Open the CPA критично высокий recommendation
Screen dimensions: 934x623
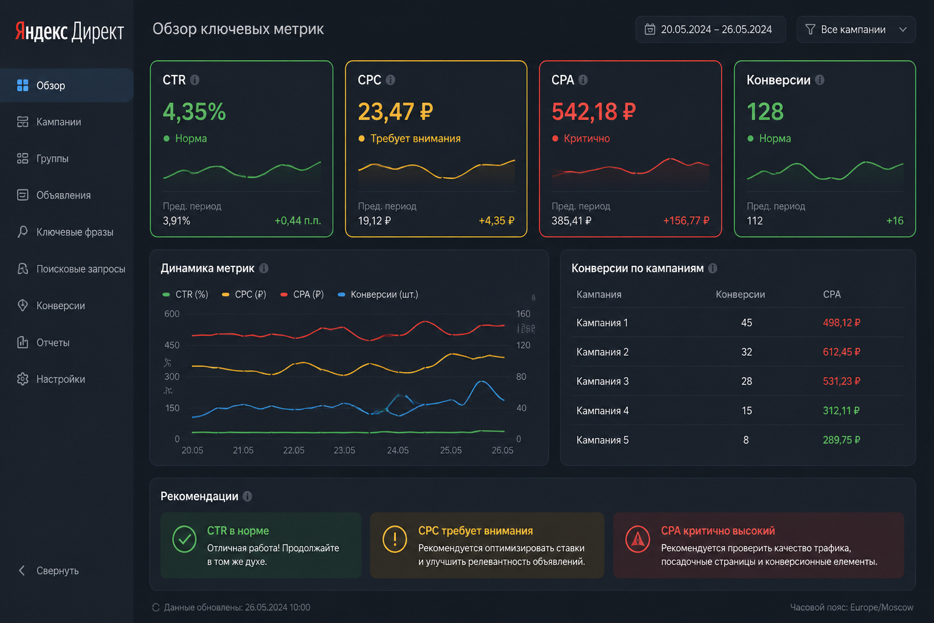click(x=759, y=545)
